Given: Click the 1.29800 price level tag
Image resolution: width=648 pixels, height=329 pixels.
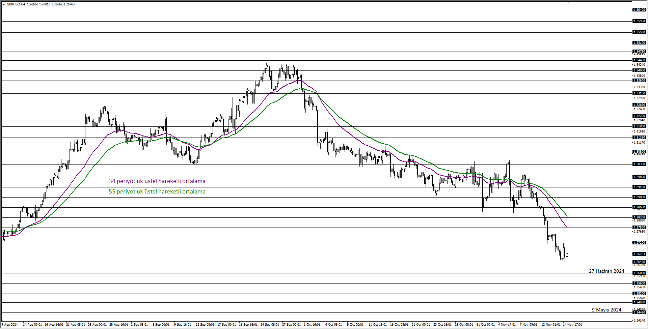Looking at the screenshot, I should pos(639,177).
